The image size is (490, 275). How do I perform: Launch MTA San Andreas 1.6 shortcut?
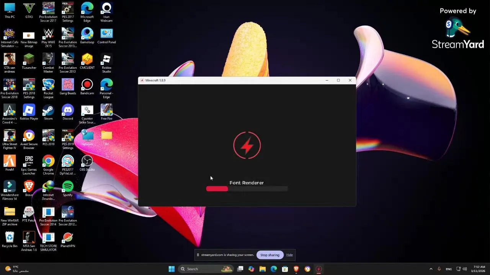coord(29,242)
